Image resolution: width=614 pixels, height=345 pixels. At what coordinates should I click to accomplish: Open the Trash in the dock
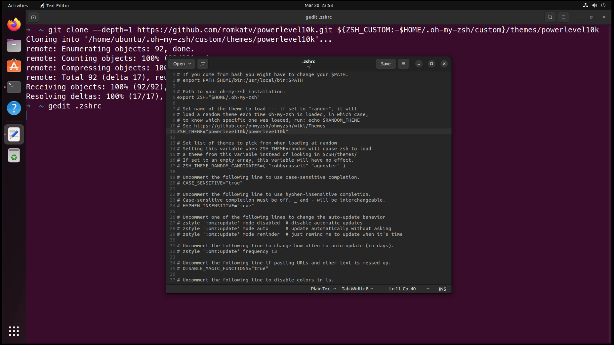(14, 156)
